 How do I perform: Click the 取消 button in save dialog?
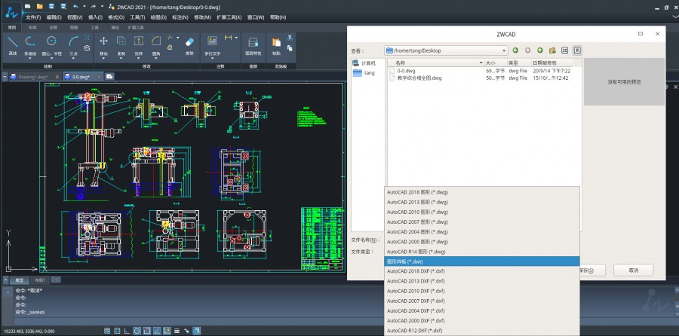634,270
